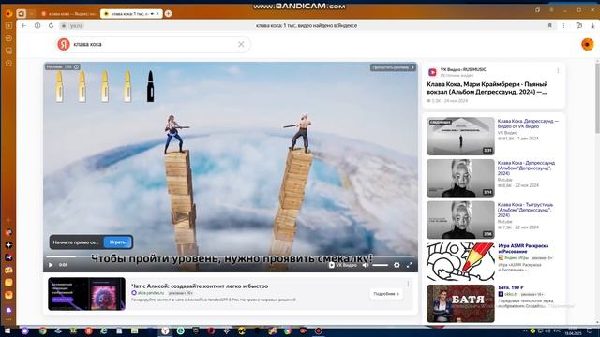This screenshot has width=600, height=337.
Task: Click «Подробнее» on the Alice chat ad
Action: tap(386, 294)
